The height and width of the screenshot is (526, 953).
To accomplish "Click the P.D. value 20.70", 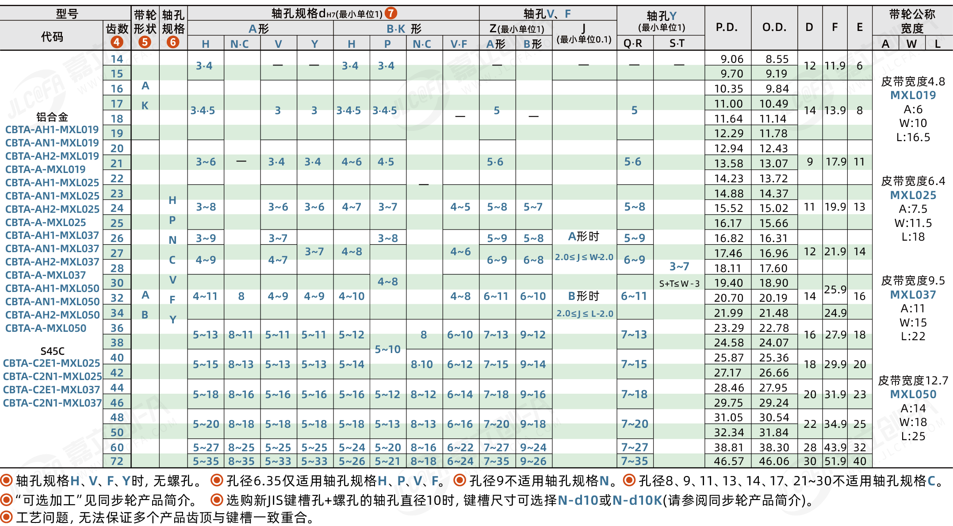I will point(729,298).
